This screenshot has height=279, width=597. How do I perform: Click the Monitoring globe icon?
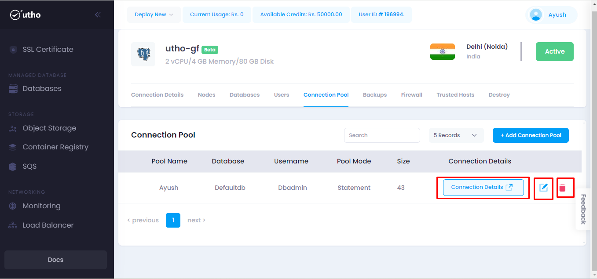[x=13, y=206]
